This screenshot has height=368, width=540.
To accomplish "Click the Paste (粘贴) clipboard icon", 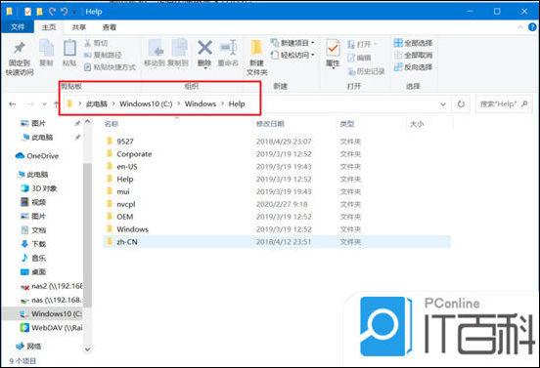I will click(69, 48).
